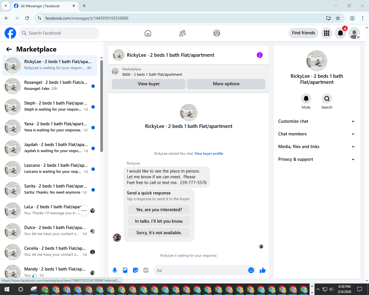Expand Privacy & support section
The image size is (369, 295).
pyautogui.click(x=317, y=159)
